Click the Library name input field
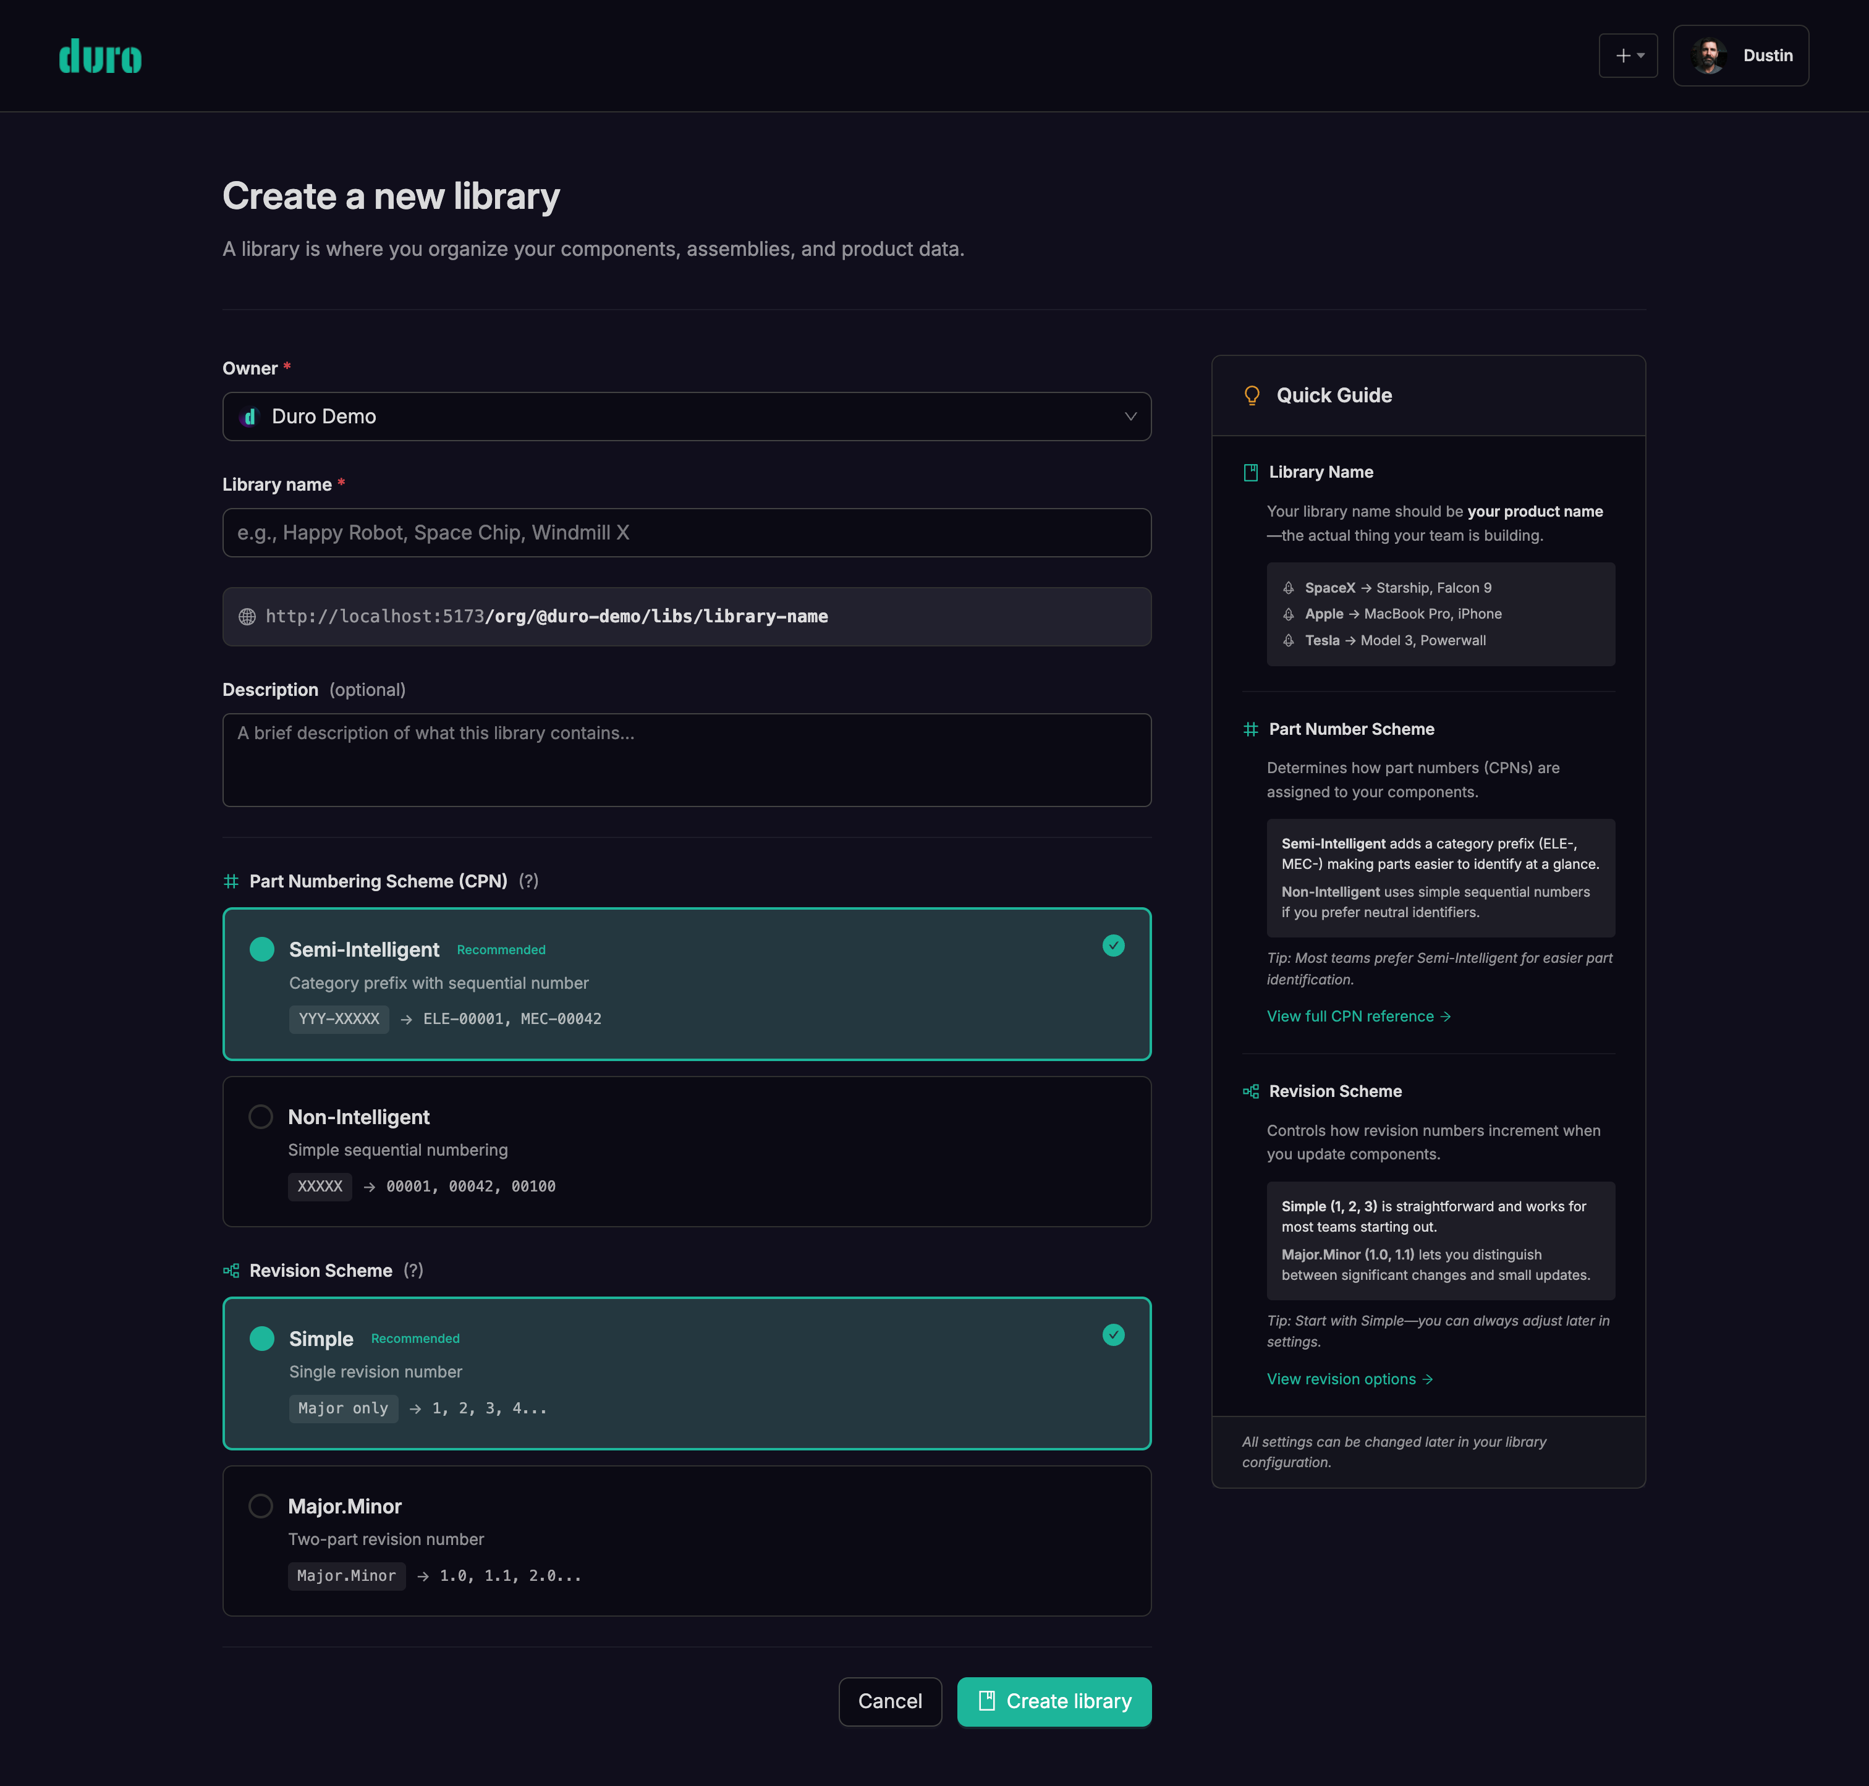The image size is (1869, 1786). coord(685,532)
